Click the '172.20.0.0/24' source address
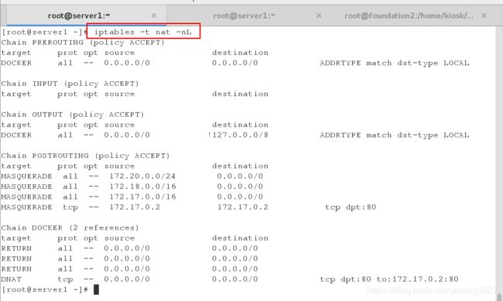The image size is (503, 301). [x=142, y=176]
